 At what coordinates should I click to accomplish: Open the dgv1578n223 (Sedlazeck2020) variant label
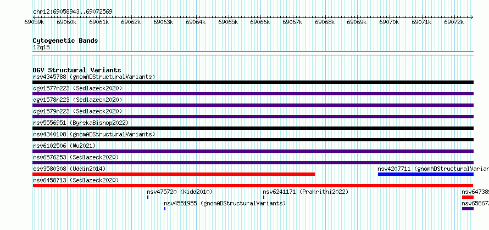tap(77, 100)
